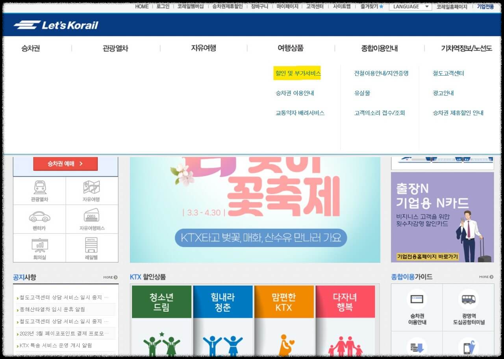The height and width of the screenshot is (359, 504).
Task: Select 승차권 이용안내 submenu item
Action: 295,93
